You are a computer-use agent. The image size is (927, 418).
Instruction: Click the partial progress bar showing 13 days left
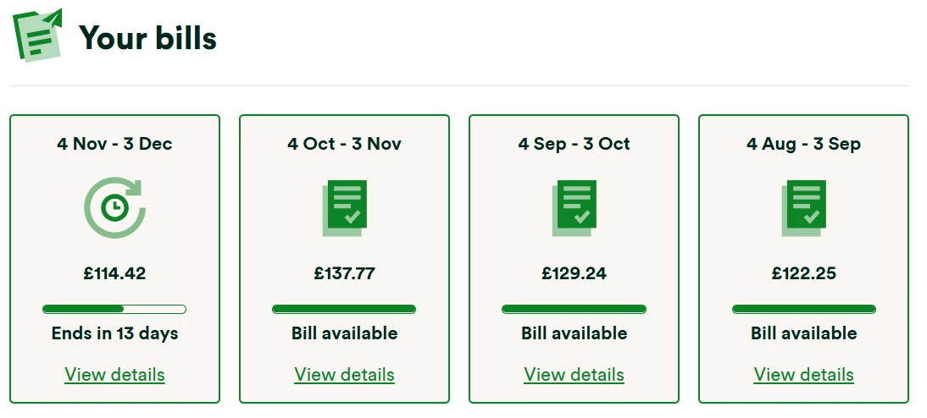[114, 309]
